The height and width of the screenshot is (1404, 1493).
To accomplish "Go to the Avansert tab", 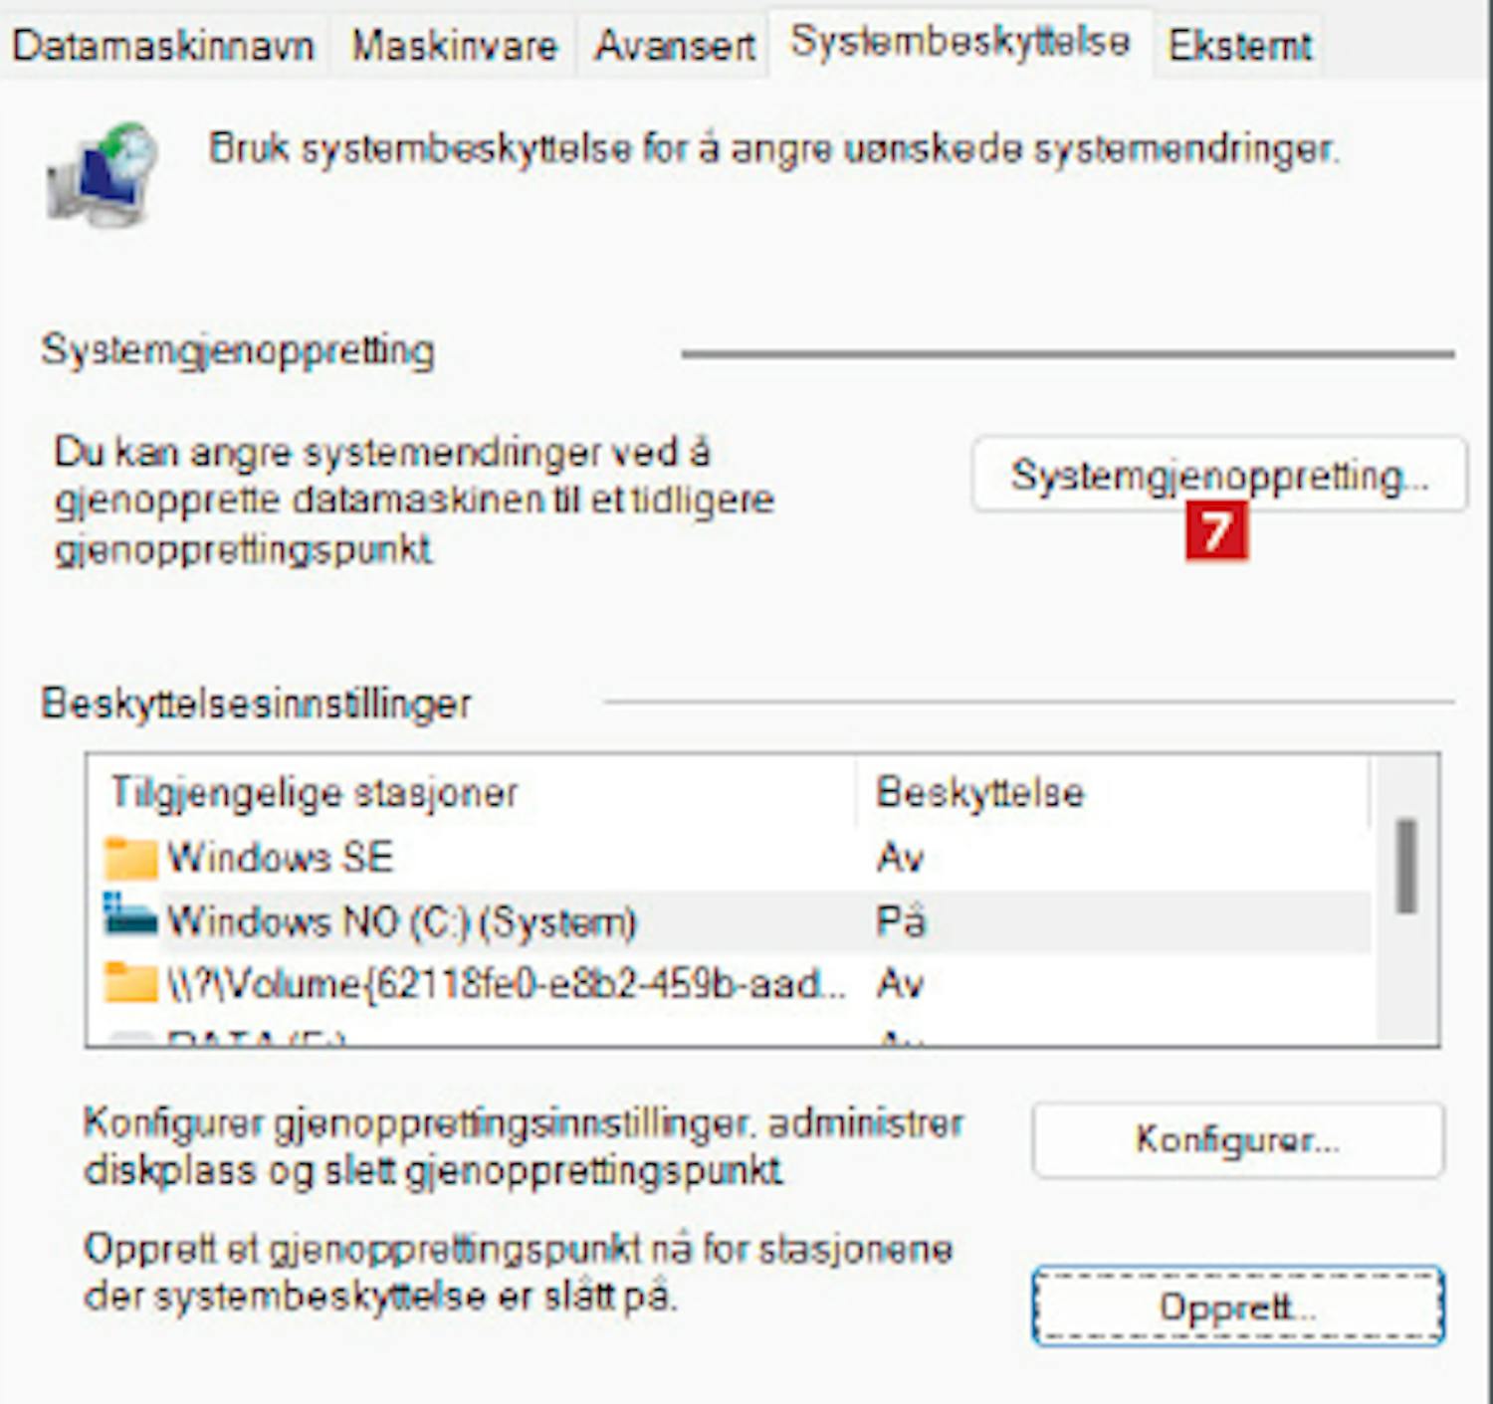I will click(675, 46).
